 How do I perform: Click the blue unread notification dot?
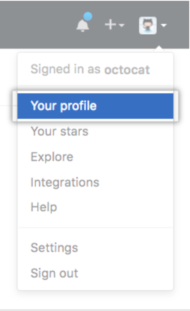pyautogui.click(x=88, y=16)
